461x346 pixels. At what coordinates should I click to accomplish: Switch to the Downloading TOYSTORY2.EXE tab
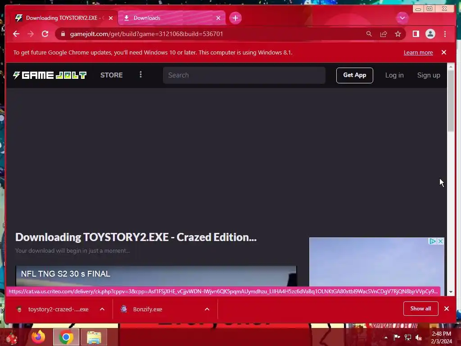click(x=64, y=18)
